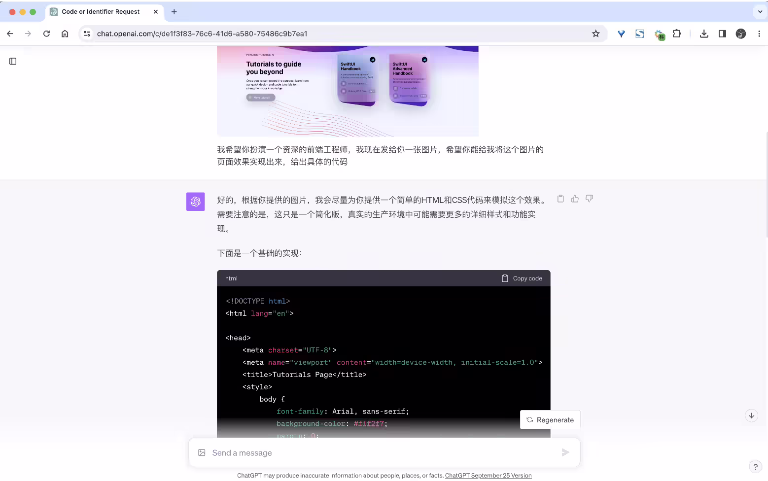Give thumbs up to the response
Viewport: 768px width, 481px height.
click(x=575, y=199)
